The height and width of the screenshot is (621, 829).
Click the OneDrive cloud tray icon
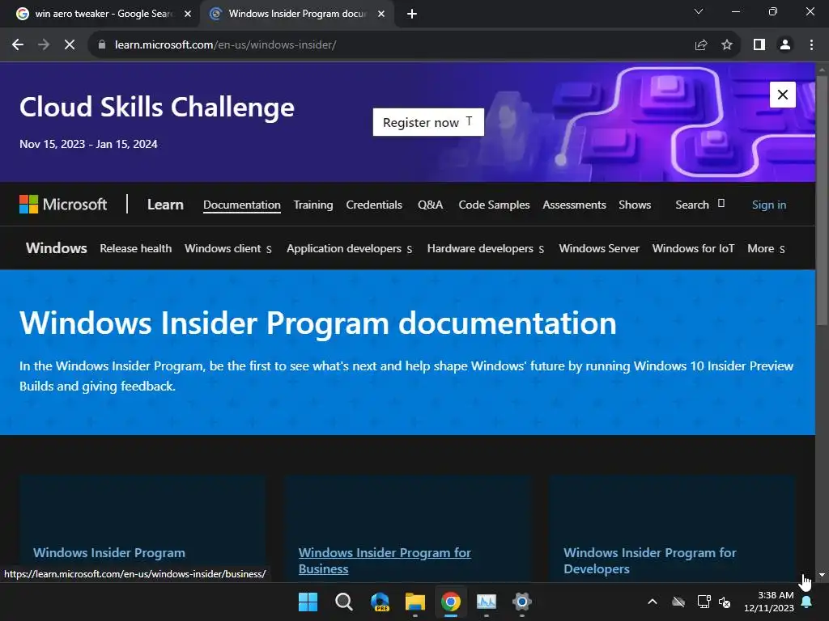pos(678,602)
